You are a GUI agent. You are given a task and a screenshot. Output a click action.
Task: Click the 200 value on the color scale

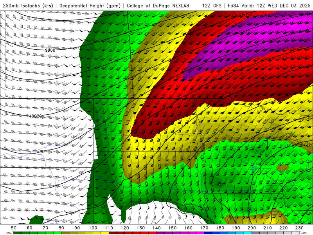(x=252, y=228)
